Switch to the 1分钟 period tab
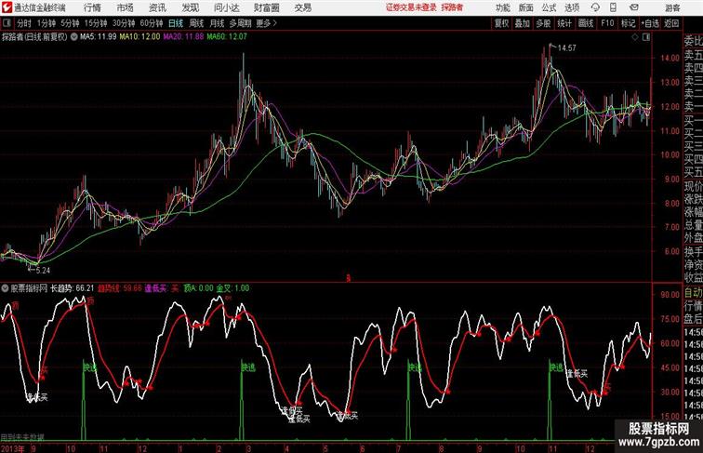703x453 pixels. (46, 23)
